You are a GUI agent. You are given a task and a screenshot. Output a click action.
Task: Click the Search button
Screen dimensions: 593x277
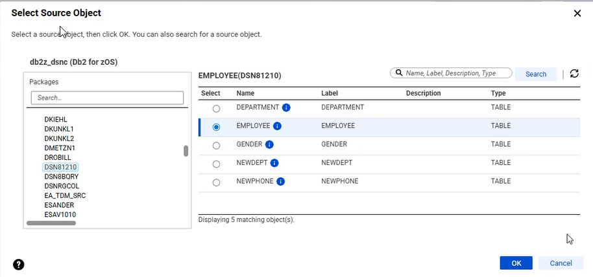click(536, 74)
